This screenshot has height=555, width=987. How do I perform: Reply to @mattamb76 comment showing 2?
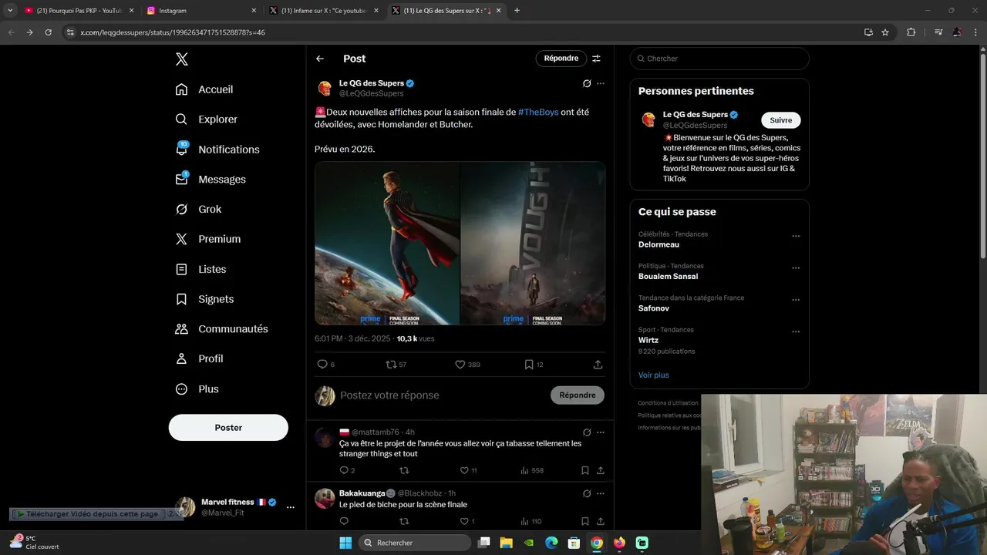tap(344, 470)
